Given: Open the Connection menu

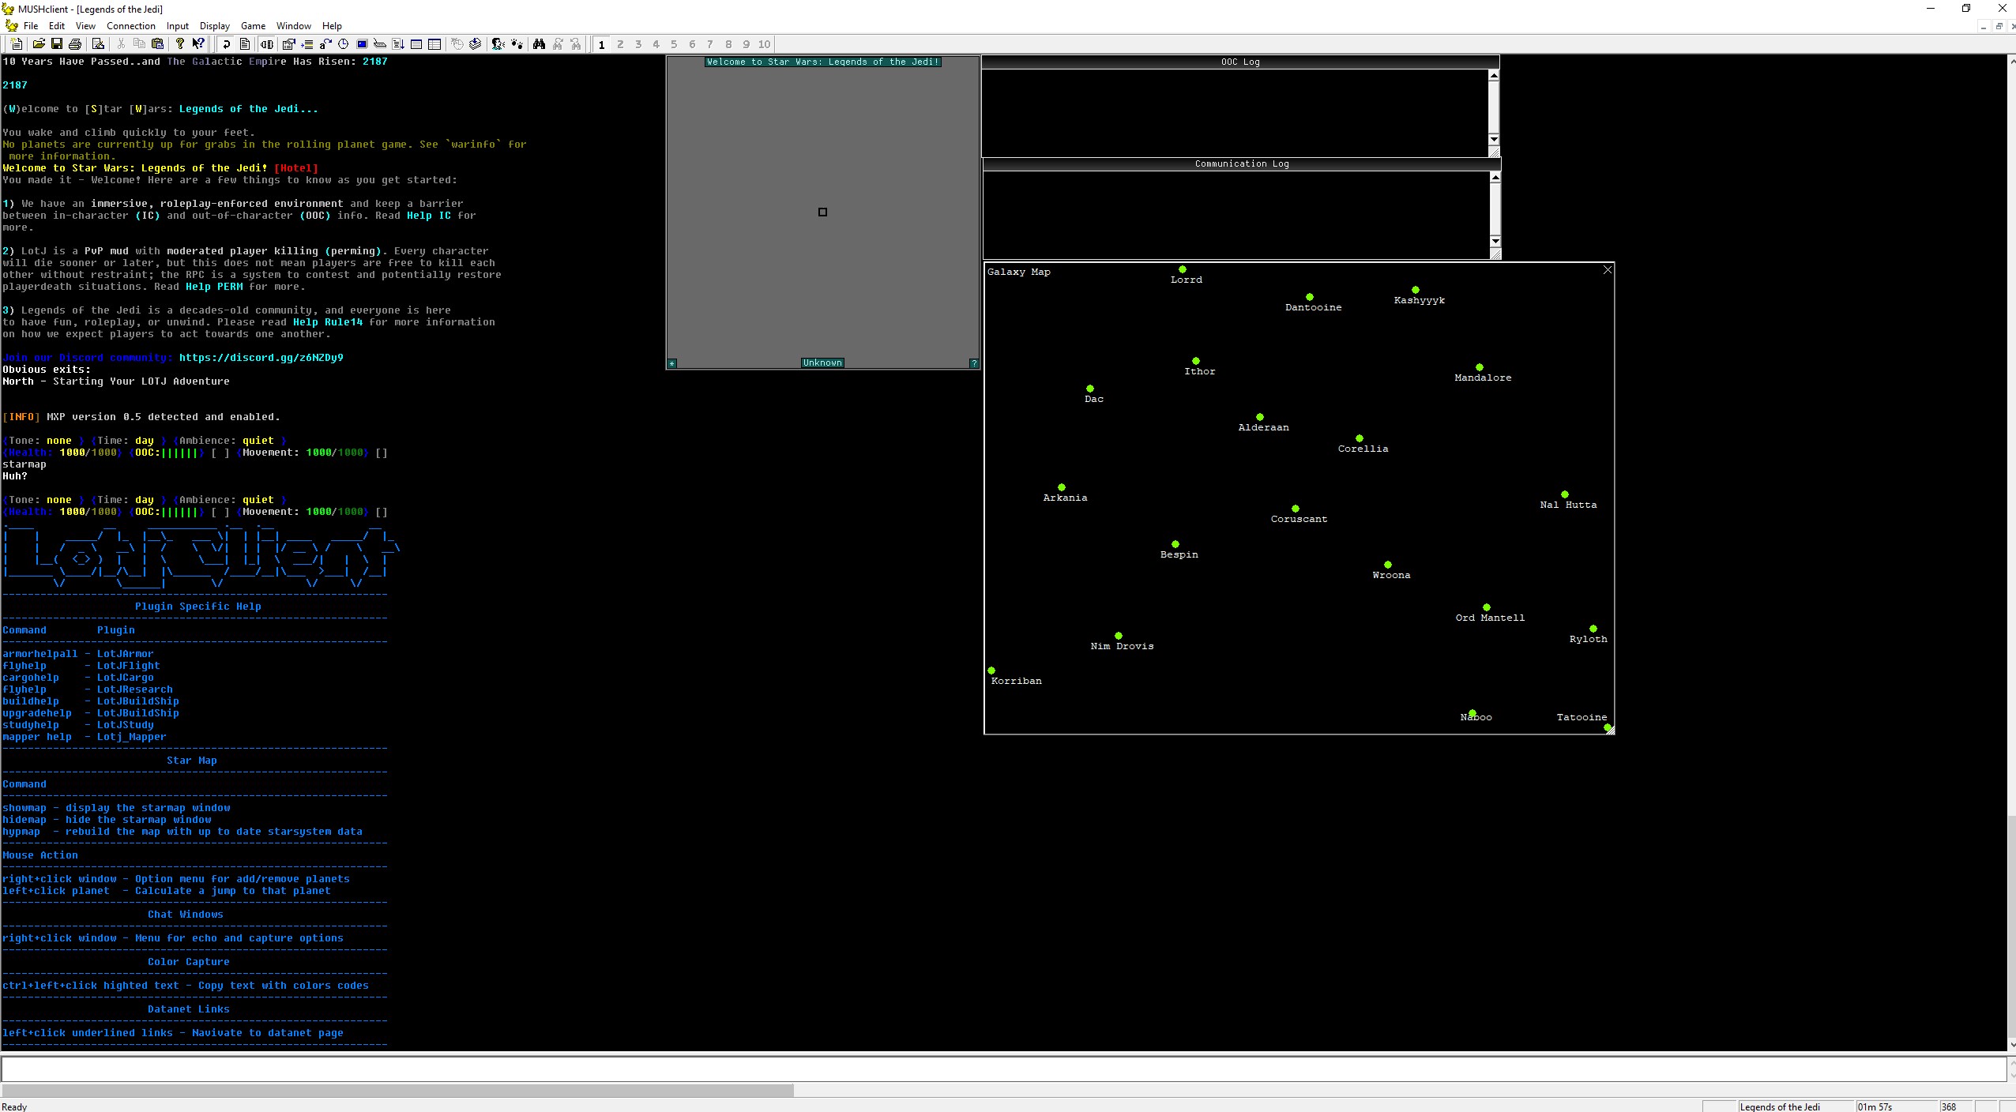Looking at the screenshot, I should pyautogui.click(x=131, y=26).
